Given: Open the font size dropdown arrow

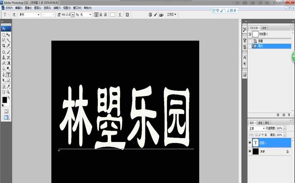Looking at the screenshot, I should pos(73,15).
